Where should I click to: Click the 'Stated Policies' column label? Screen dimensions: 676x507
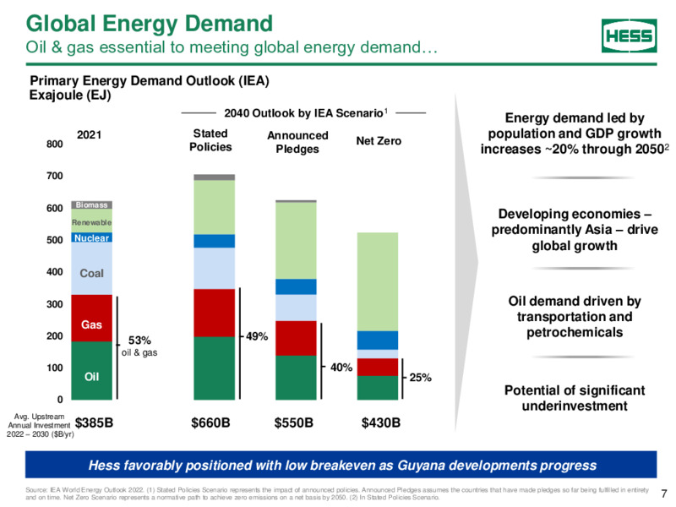(210, 140)
